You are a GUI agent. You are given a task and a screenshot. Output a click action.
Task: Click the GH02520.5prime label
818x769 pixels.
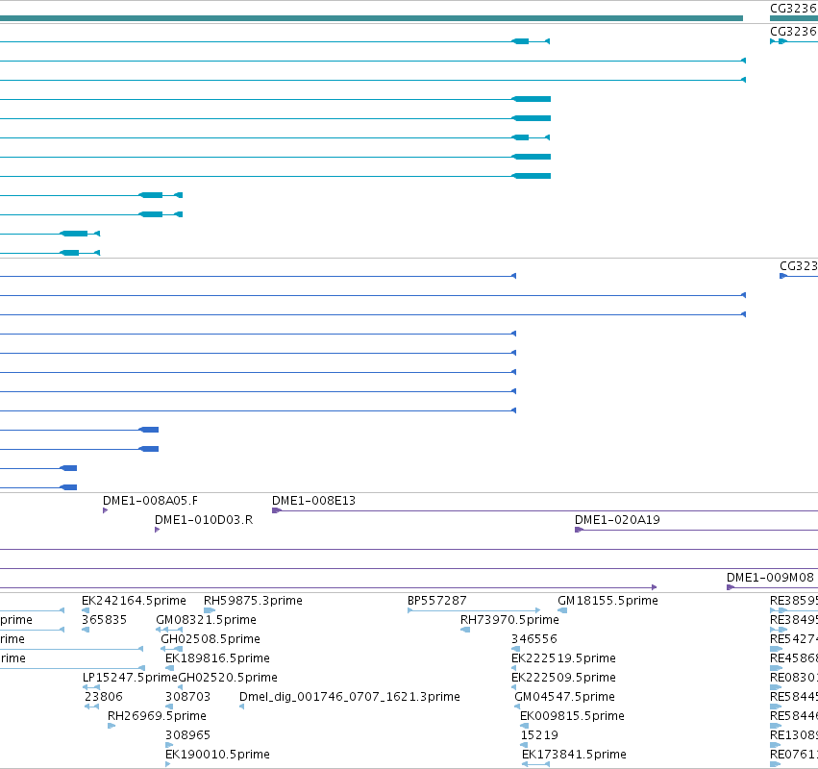pos(228,678)
